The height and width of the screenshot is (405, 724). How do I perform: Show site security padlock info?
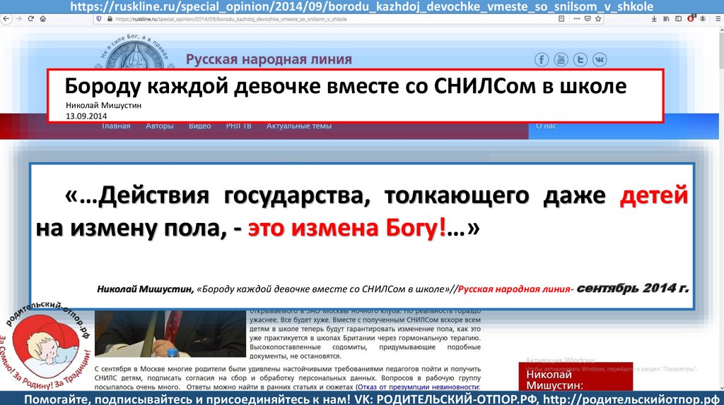[110, 19]
